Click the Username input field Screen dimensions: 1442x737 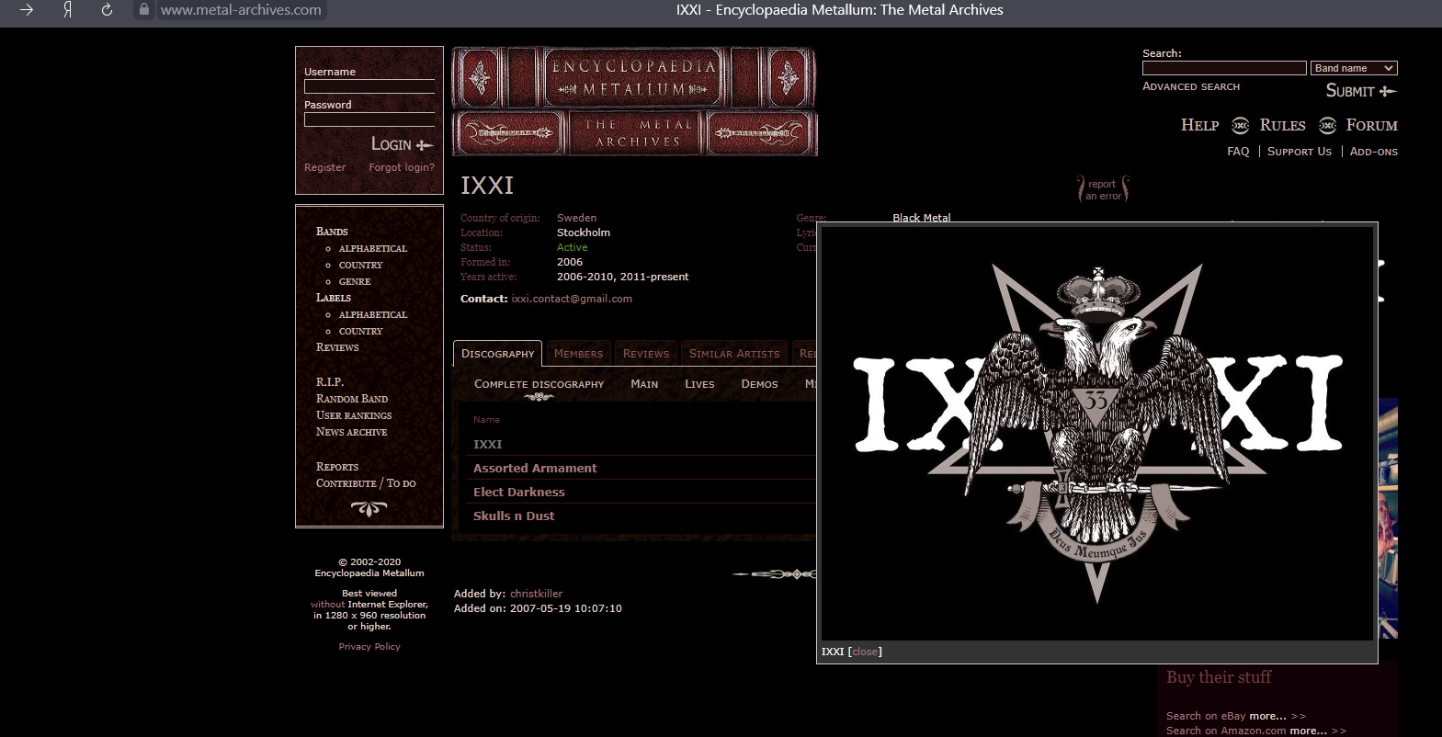(x=369, y=86)
